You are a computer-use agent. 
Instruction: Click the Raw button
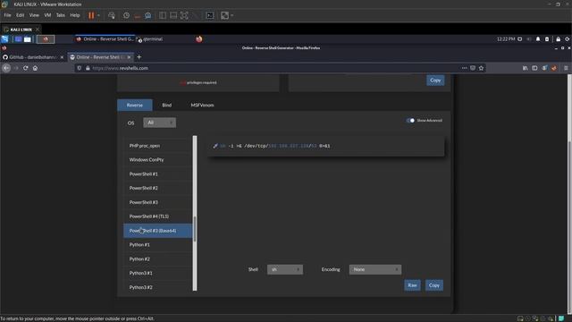412,285
